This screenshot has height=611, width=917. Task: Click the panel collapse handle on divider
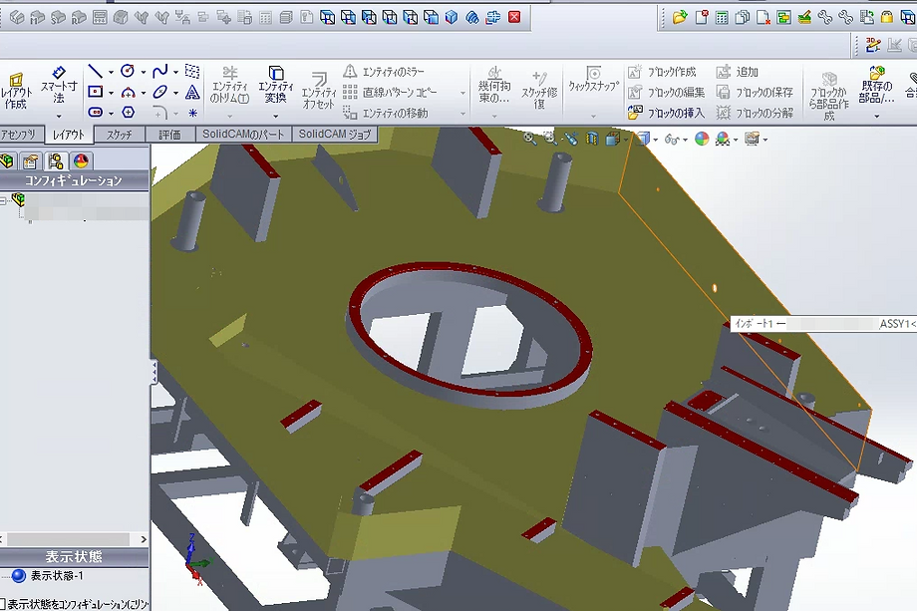click(153, 372)
